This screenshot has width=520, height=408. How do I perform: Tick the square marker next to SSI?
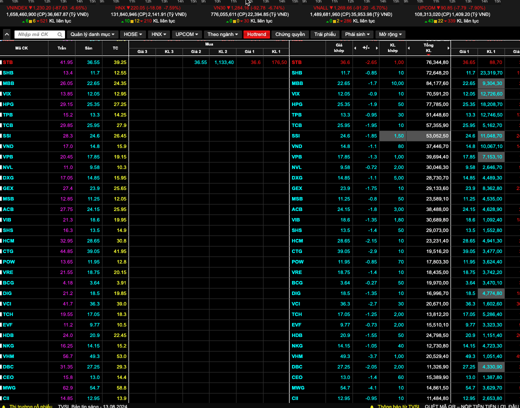point(1,135)
